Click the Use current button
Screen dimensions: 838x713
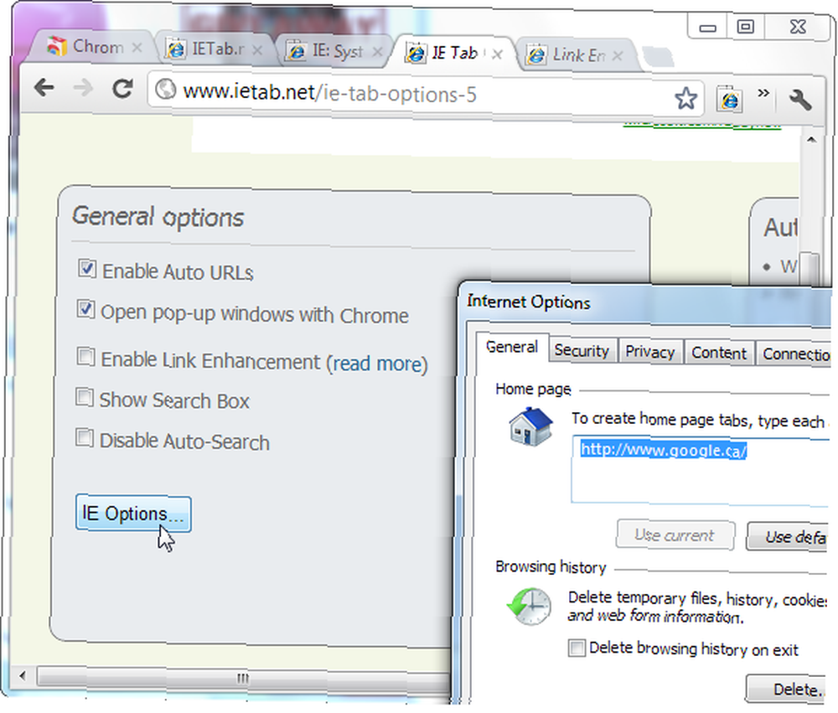[675, 535]
